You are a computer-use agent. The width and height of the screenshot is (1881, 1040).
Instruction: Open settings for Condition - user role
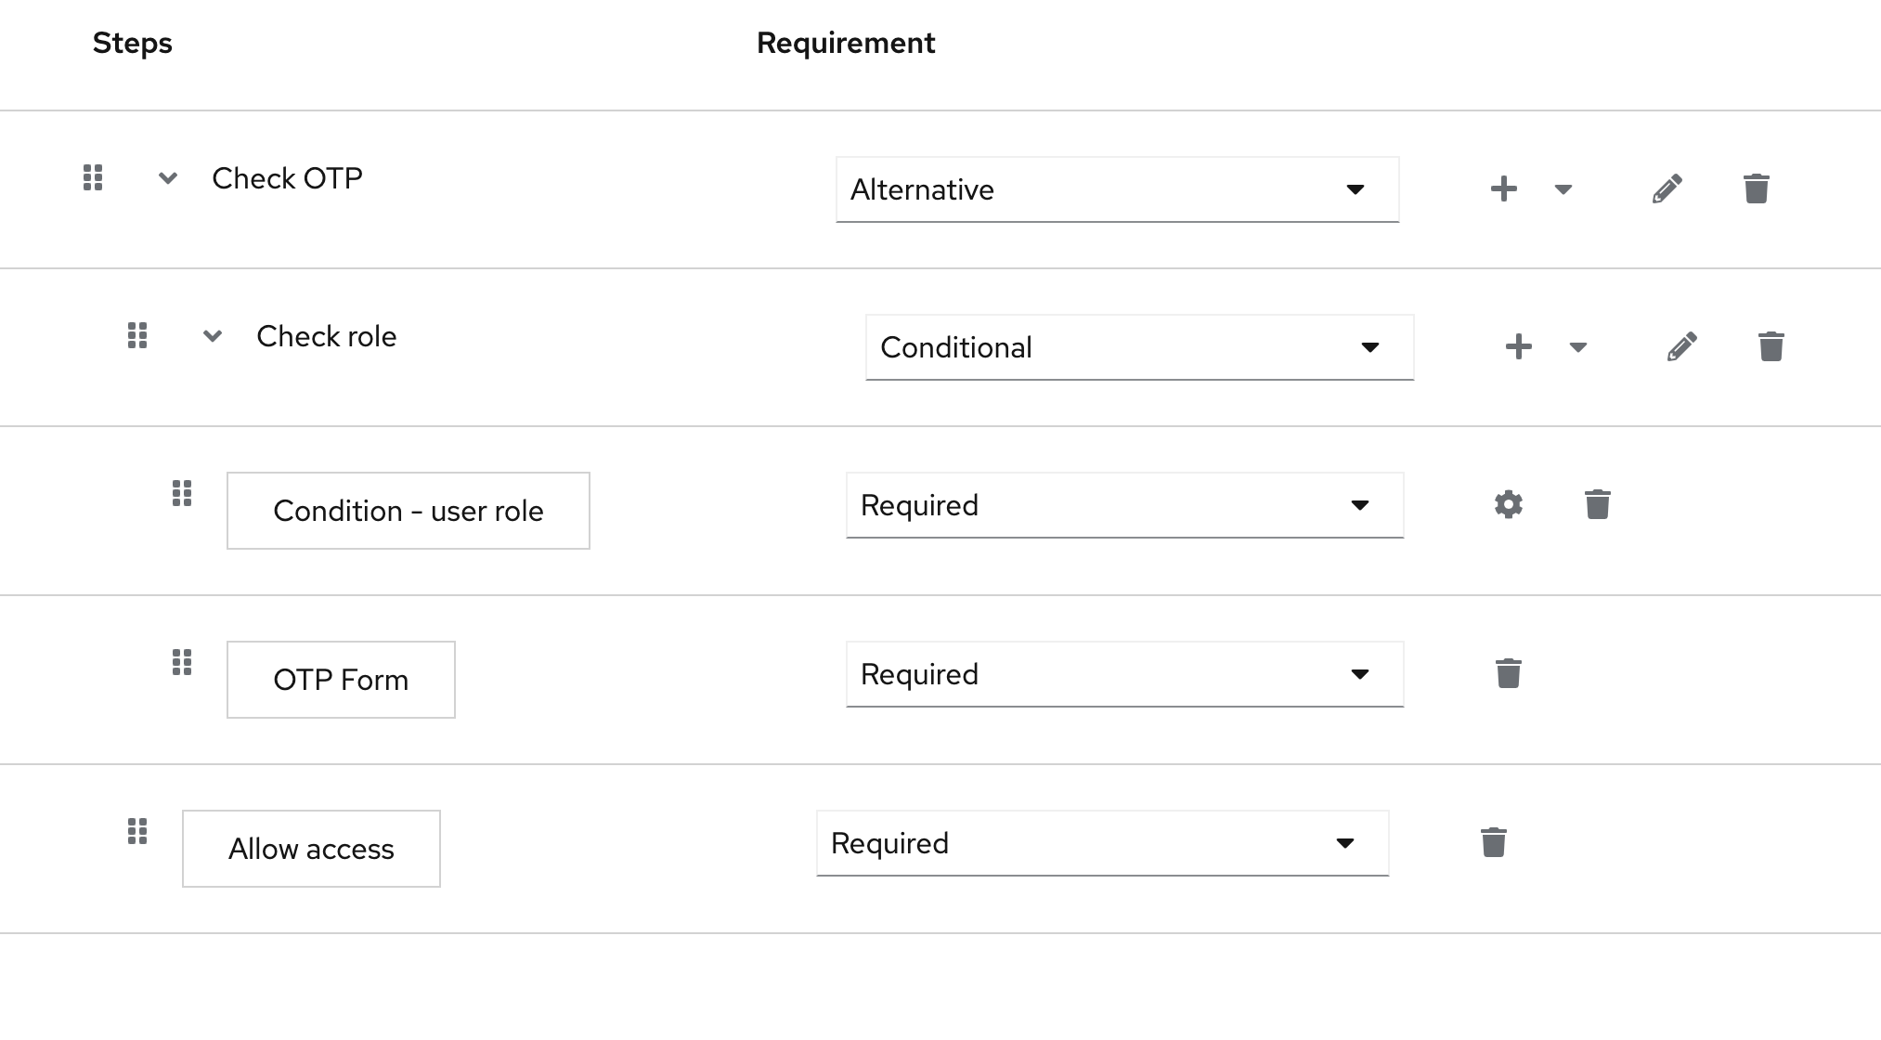1507,504
